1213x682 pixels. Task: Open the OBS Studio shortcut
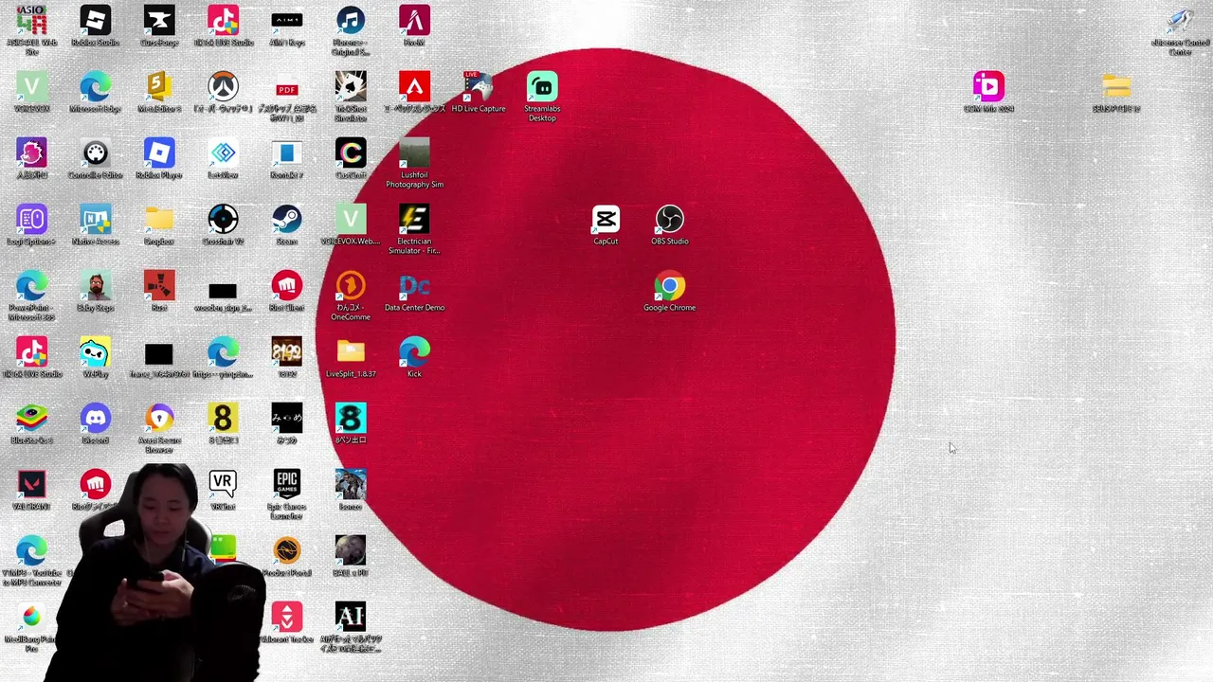[670, 220]
